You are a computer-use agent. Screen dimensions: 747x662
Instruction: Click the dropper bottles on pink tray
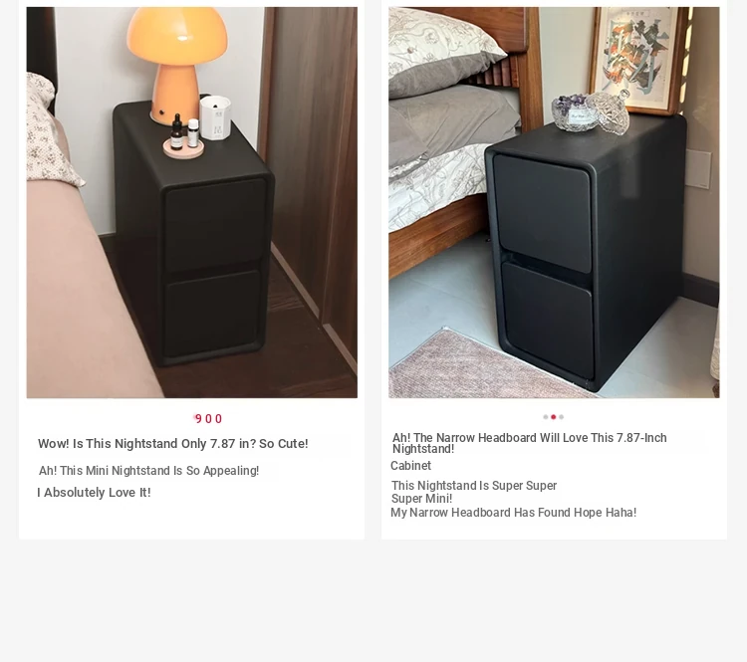(184, 135)
